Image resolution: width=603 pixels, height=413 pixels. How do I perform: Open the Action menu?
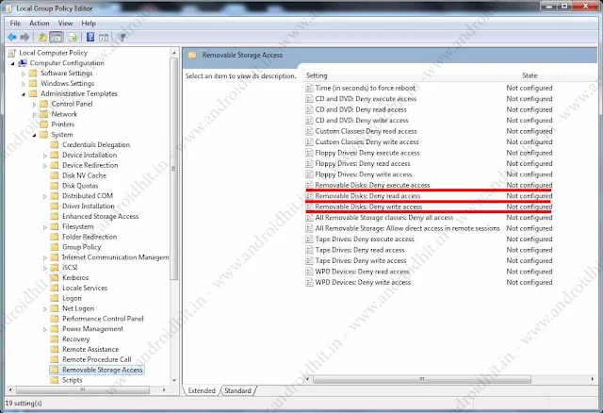pyautogui.click(x=39, y=23)
